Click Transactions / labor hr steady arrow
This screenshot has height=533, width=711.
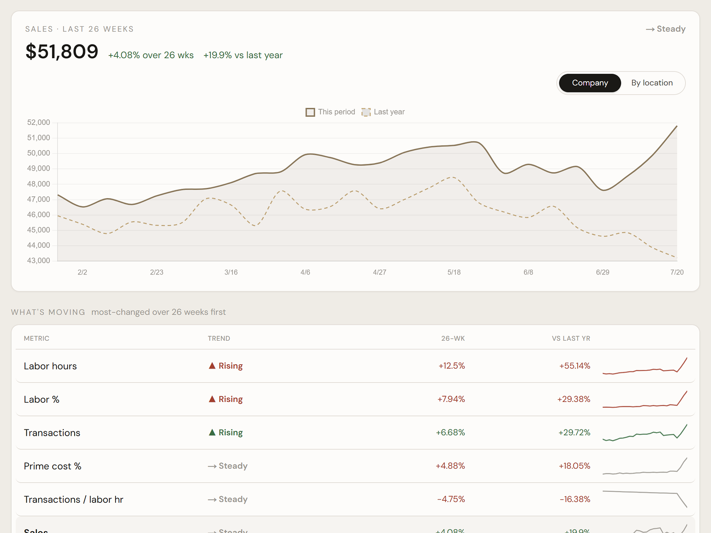click(212, 499)
